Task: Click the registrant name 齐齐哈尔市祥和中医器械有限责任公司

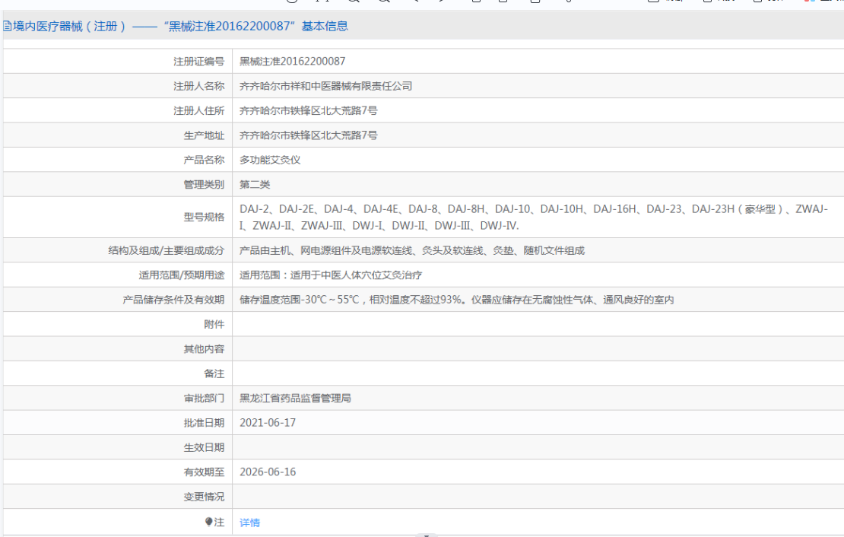Action: pos(325,86)
